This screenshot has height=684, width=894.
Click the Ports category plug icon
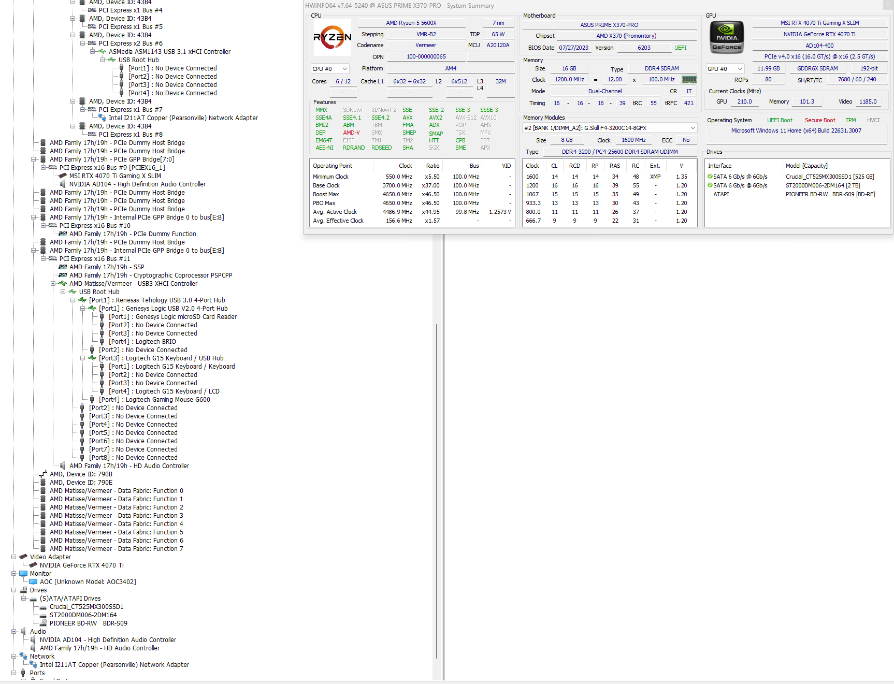pyautogui.click(x=23, y=673)
